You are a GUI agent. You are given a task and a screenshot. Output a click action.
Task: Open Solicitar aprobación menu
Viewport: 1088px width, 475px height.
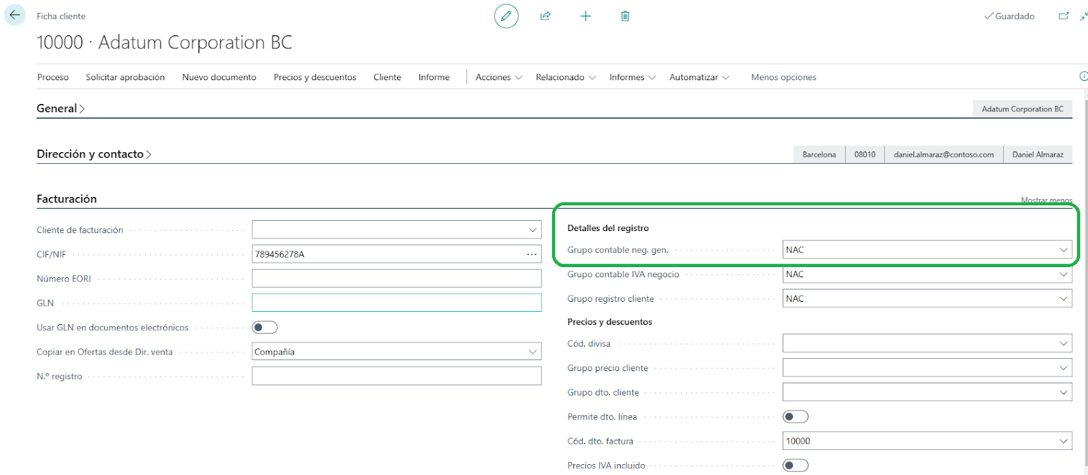pyautogui.click(x=125, y=77)
